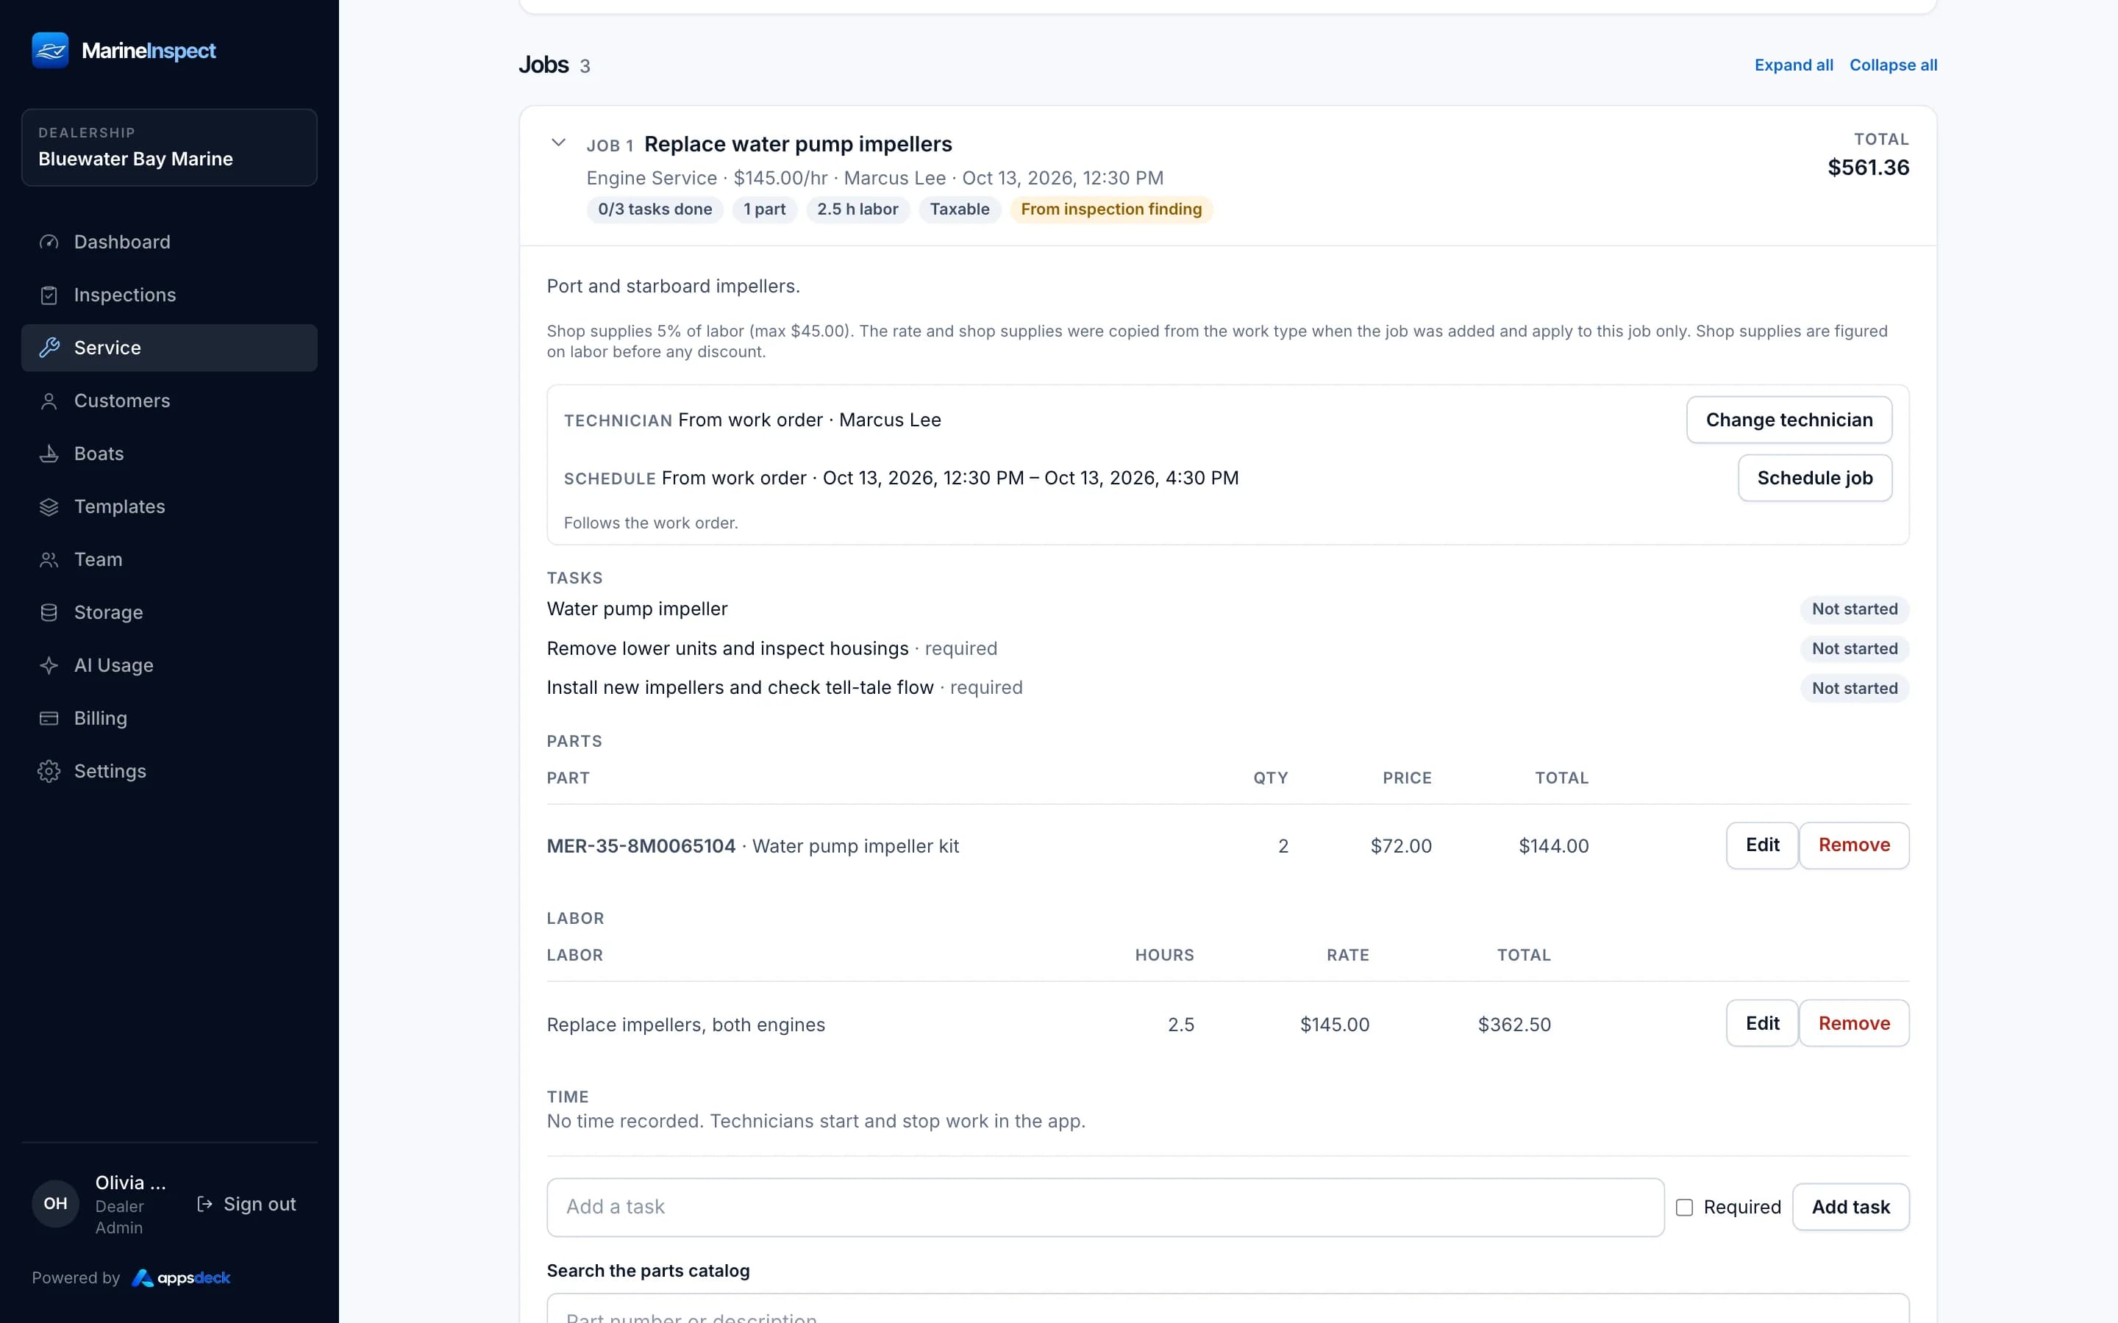Screen dimensions: 2118x1323
Task: Remove the Replace impellers labor line
Action: [1854, 1023]
